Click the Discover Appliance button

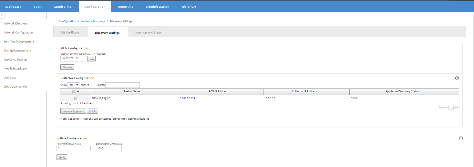point(73,111)
